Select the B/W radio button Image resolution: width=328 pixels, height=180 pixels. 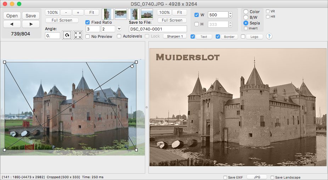click(246, 17)
